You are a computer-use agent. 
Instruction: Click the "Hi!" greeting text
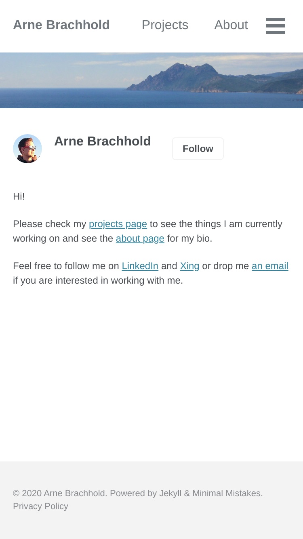(x=19, y=196)
